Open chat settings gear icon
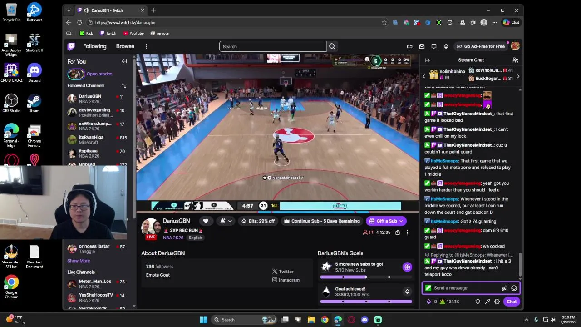581x327 pixels. click(x=497, y=302)
